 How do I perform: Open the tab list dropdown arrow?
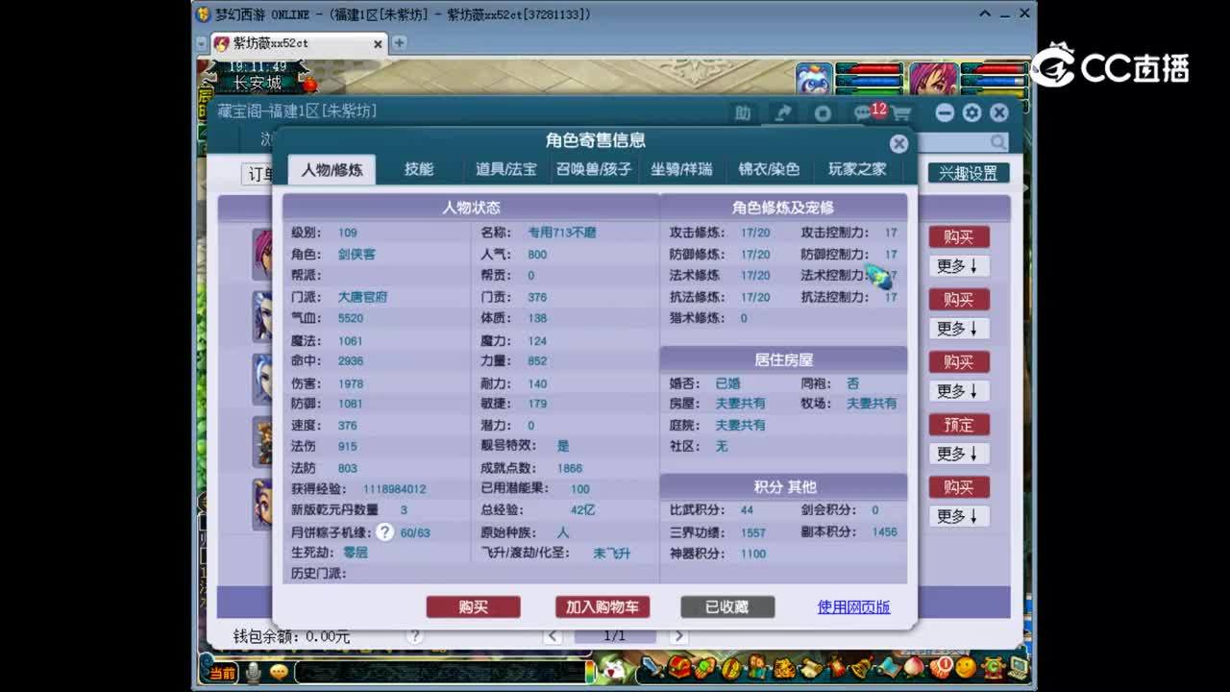[201, 43]
